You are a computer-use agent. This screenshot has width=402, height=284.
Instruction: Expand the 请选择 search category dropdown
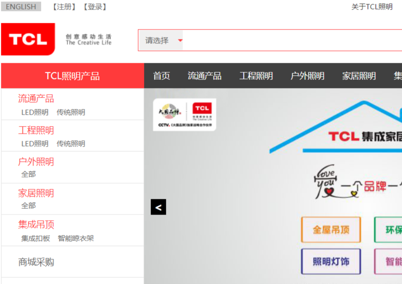[161, 40]
